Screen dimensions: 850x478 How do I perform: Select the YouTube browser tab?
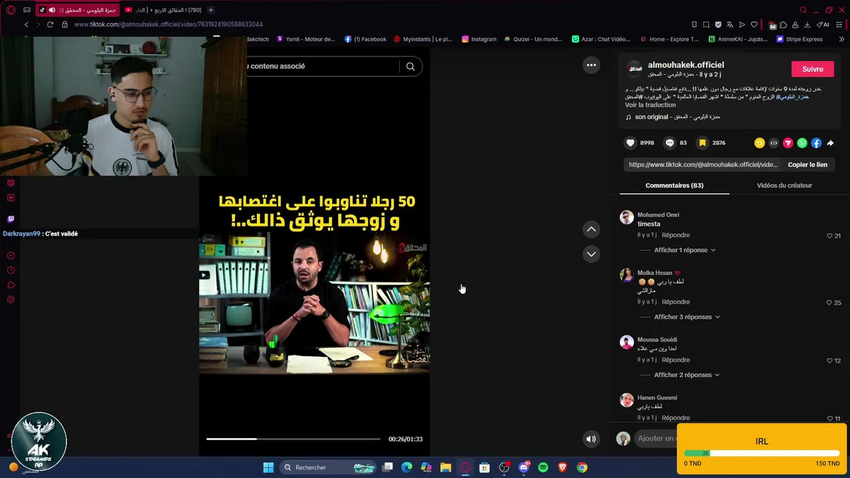click(163, 10)
